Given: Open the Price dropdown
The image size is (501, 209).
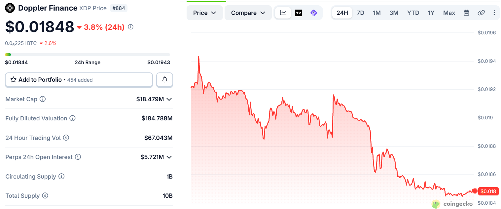Looking at the screenshot, I should (x=205, y=13).
